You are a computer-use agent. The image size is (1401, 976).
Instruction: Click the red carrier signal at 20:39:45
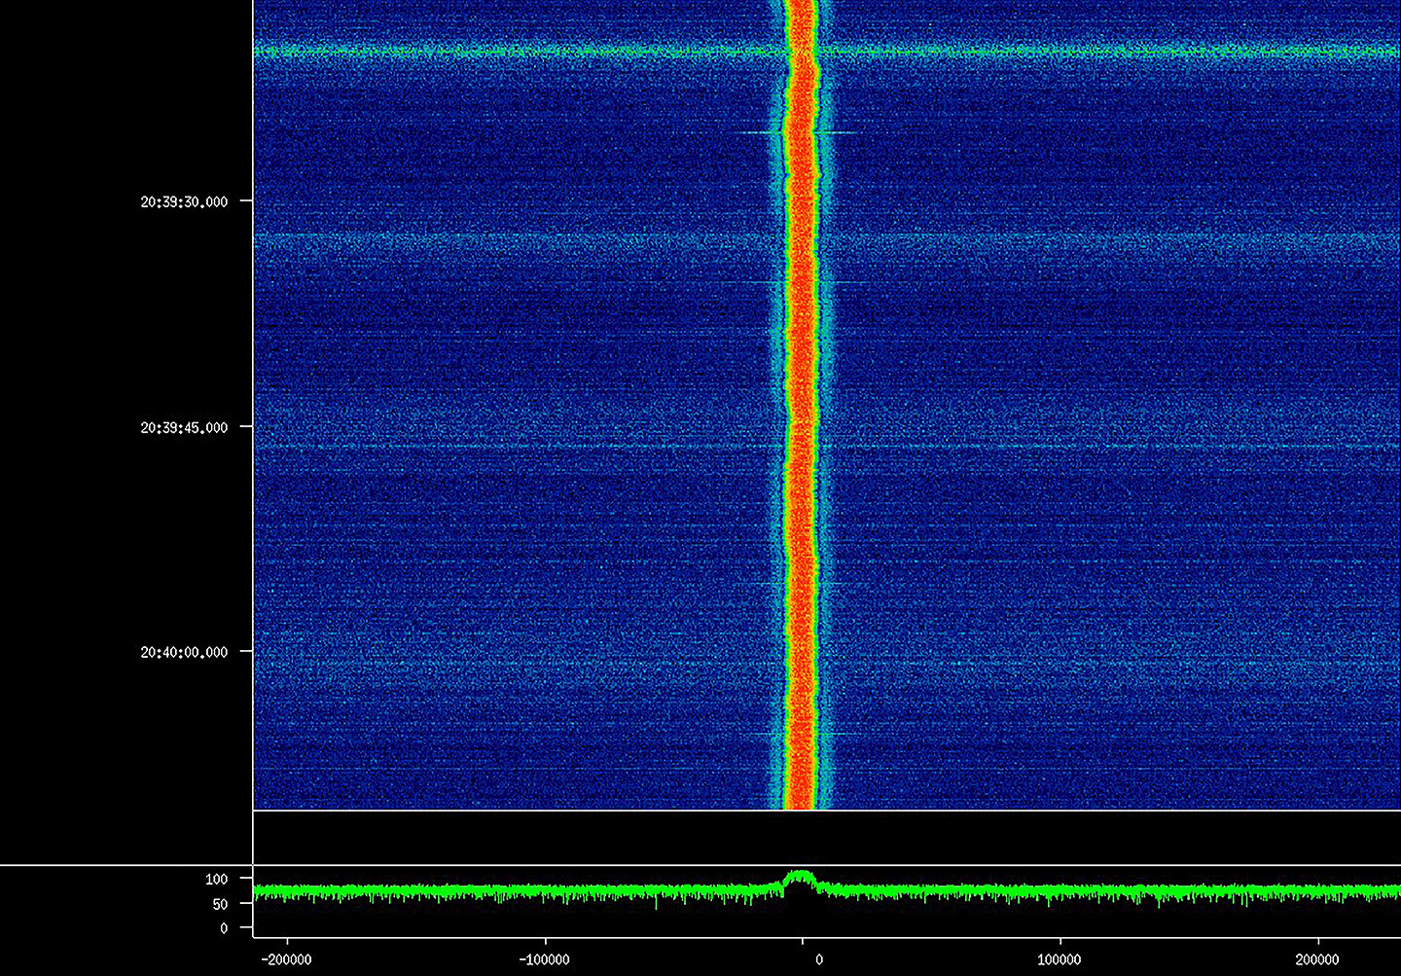coord(800,427)
